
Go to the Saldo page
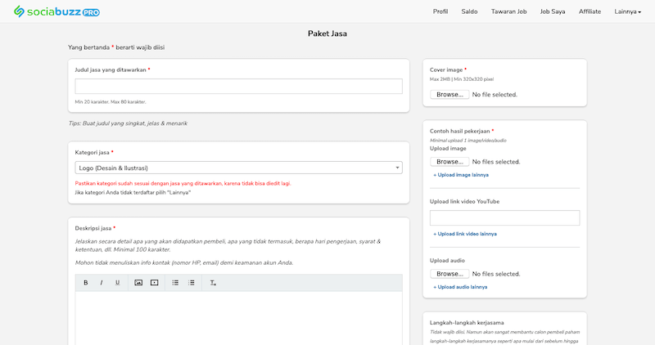tap(469, 11)
